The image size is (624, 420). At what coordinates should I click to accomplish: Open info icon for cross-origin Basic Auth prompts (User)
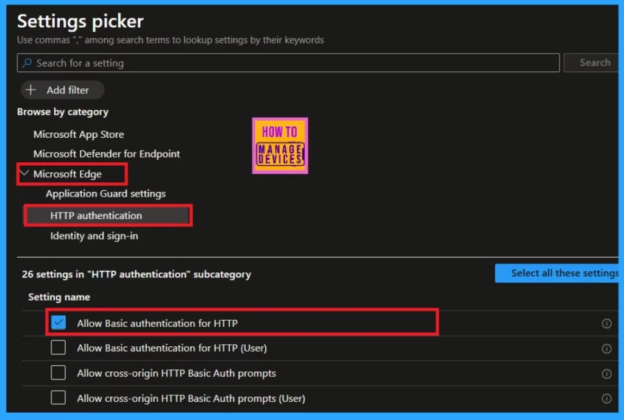606,398
